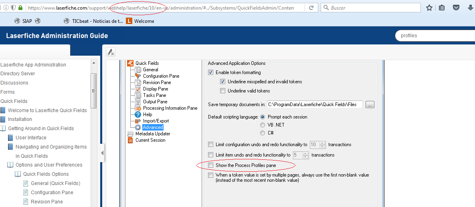Bookmark this page with the star icon

tap(429, 8)
